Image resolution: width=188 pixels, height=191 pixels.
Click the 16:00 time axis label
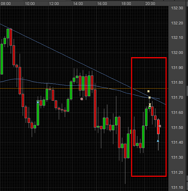(102, 4)
